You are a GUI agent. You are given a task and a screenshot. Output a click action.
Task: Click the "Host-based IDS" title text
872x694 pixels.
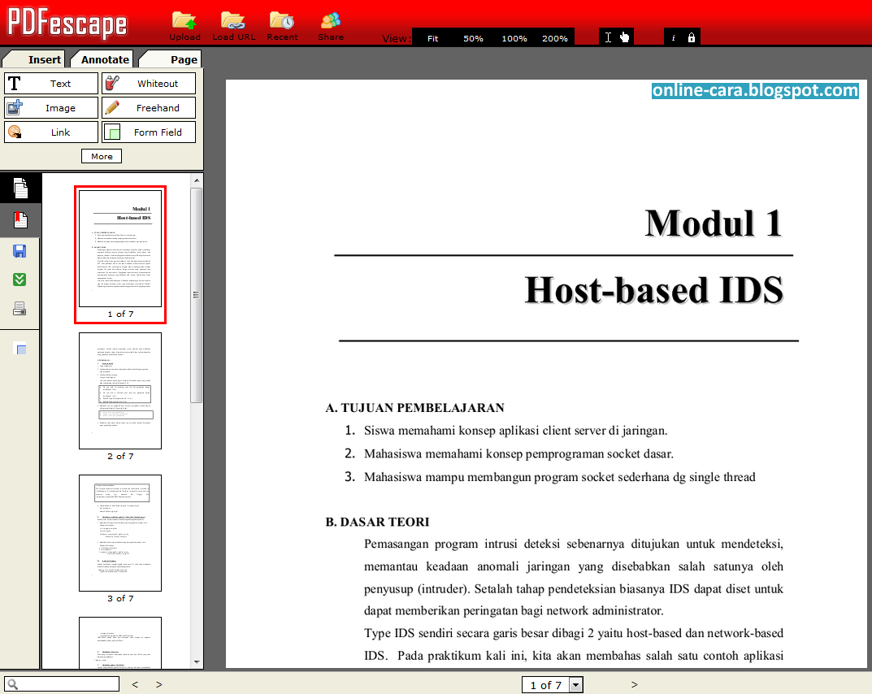654,290
